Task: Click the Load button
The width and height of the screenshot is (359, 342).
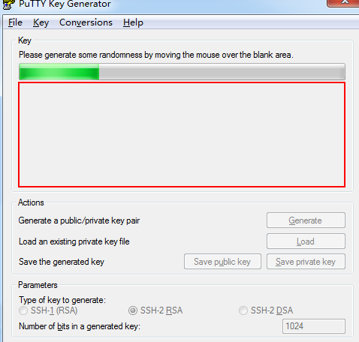Action: [306, 241]
